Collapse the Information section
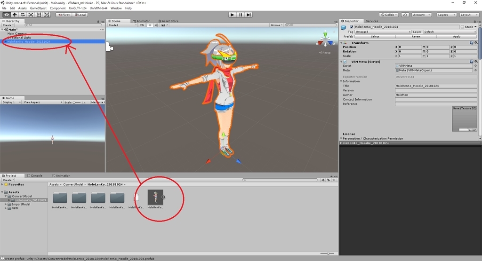Image resolution: width=482 pixels, height=261 pixels. pos(341,81)
